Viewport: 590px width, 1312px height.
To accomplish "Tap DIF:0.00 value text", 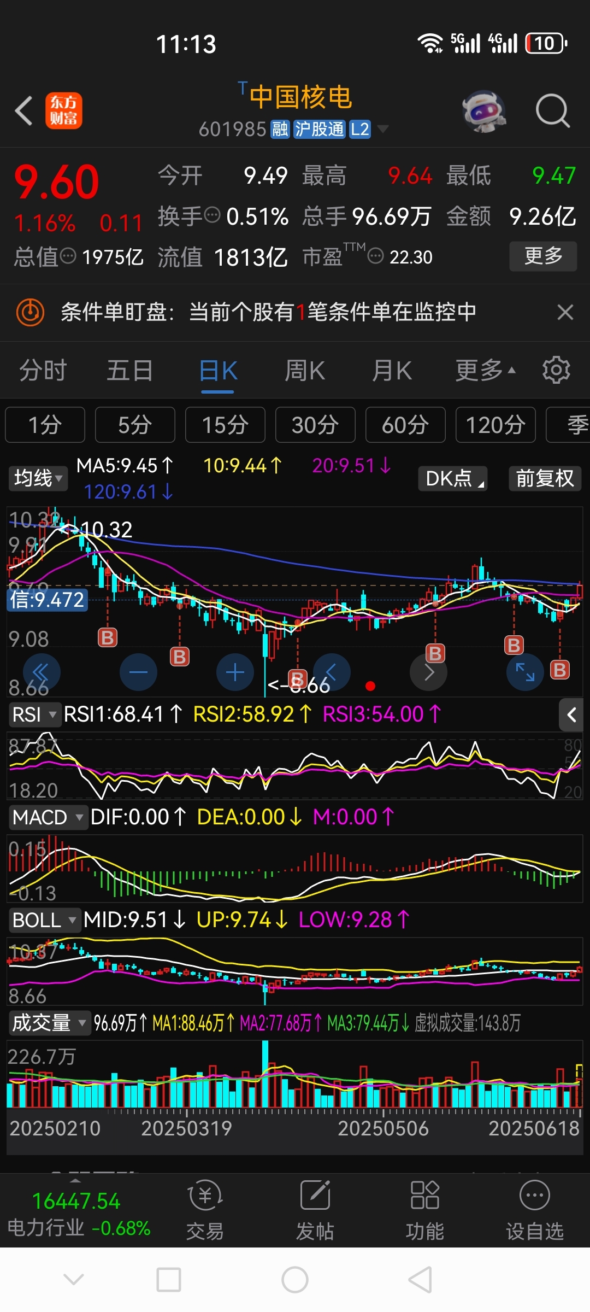I will (139, 817).
